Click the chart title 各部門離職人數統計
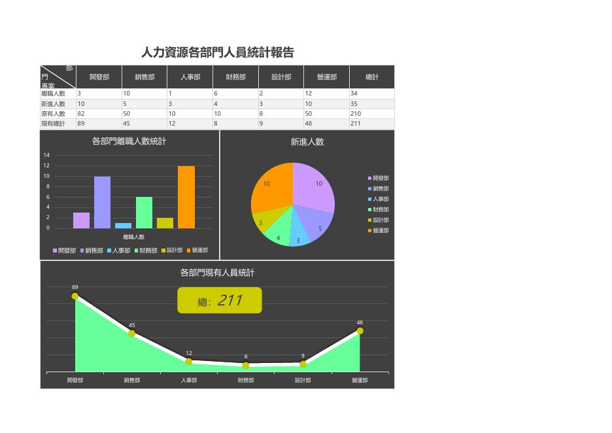 129,141
